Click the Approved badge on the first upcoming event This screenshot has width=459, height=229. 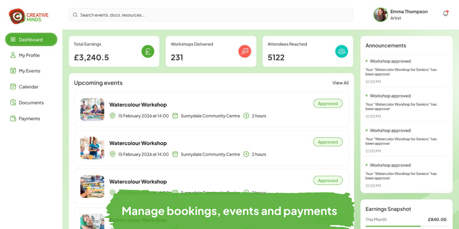[328, 104]
